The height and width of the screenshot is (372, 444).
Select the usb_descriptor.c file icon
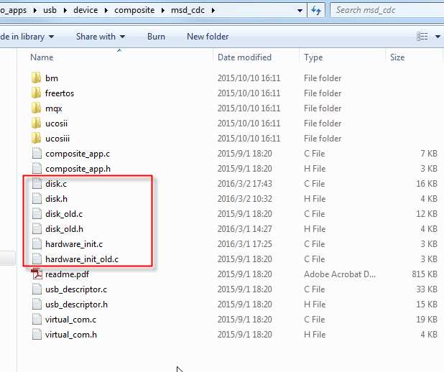(x=37, y=289)
